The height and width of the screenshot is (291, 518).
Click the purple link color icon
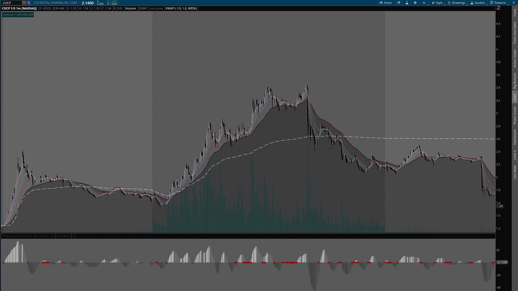[x=29, y=3]
